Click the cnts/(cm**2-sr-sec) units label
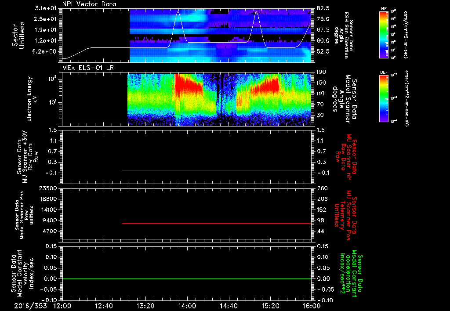 (x=406, y=34)
